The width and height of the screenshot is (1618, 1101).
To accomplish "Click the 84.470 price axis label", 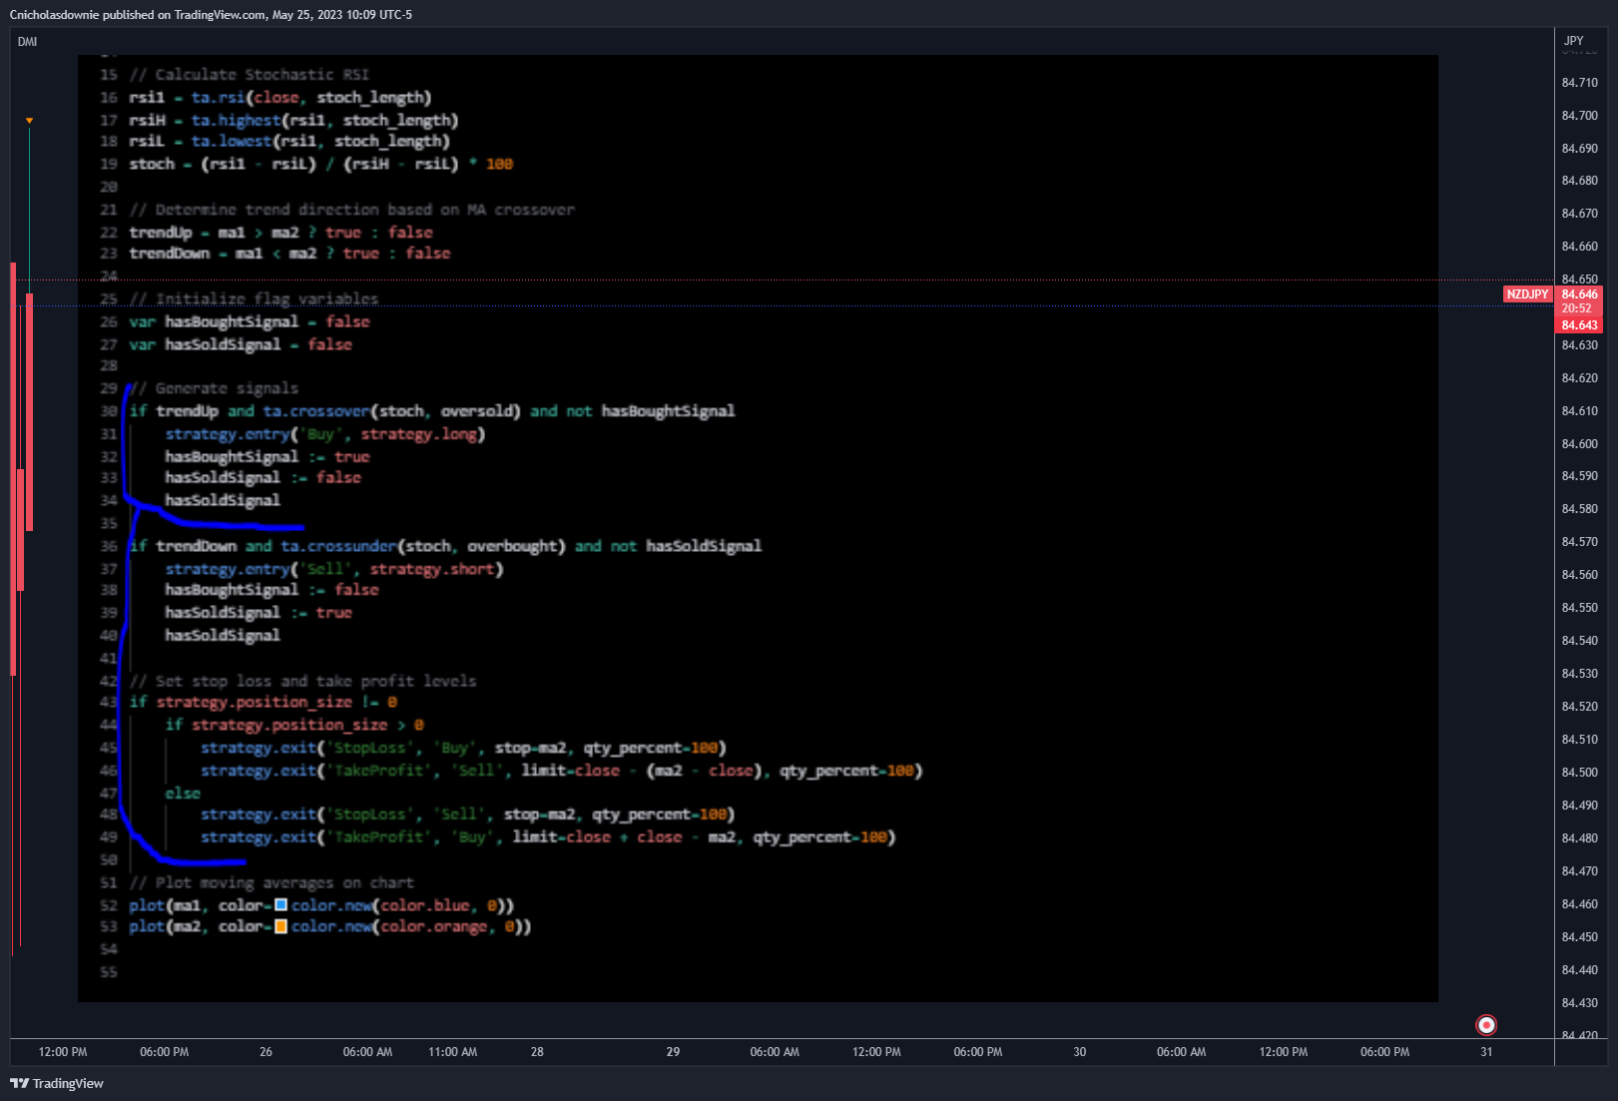I will pyautogui.click(x=1579, y=871).
